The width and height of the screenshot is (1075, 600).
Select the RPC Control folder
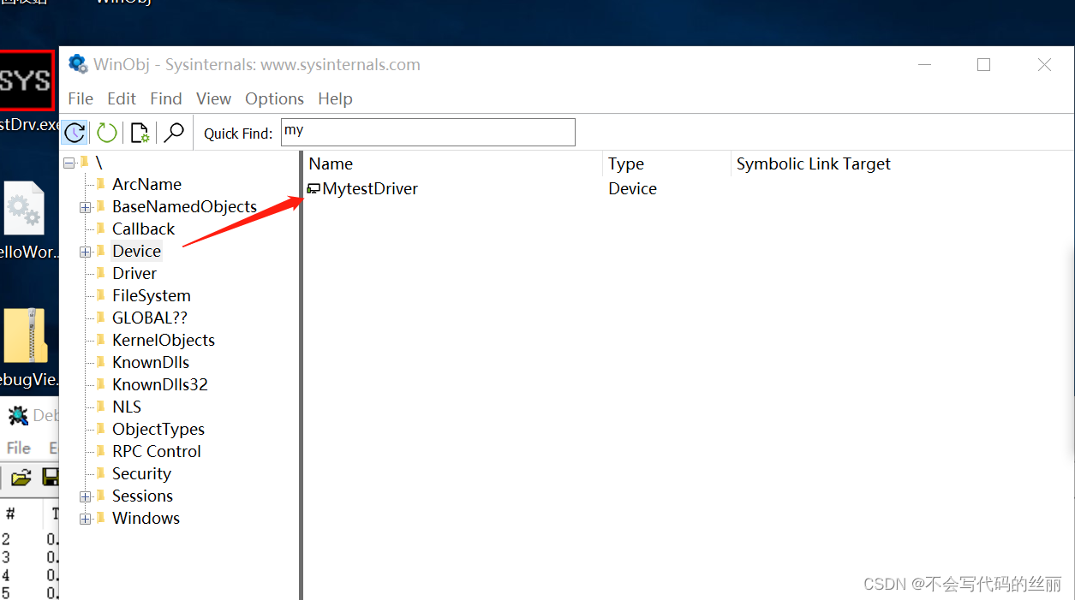(x=157, y=451)
